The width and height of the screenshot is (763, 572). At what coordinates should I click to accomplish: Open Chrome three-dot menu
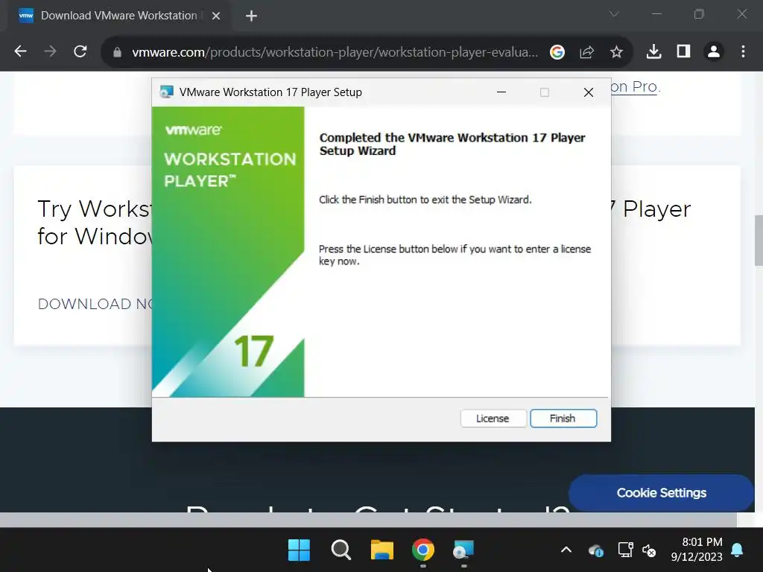(x=743, y=51)
